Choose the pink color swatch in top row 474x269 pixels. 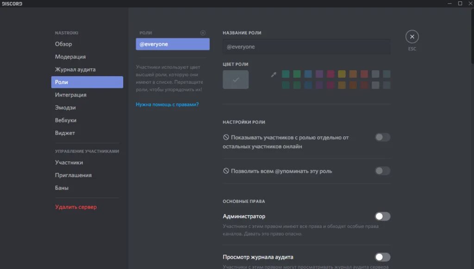coord(331,74)
